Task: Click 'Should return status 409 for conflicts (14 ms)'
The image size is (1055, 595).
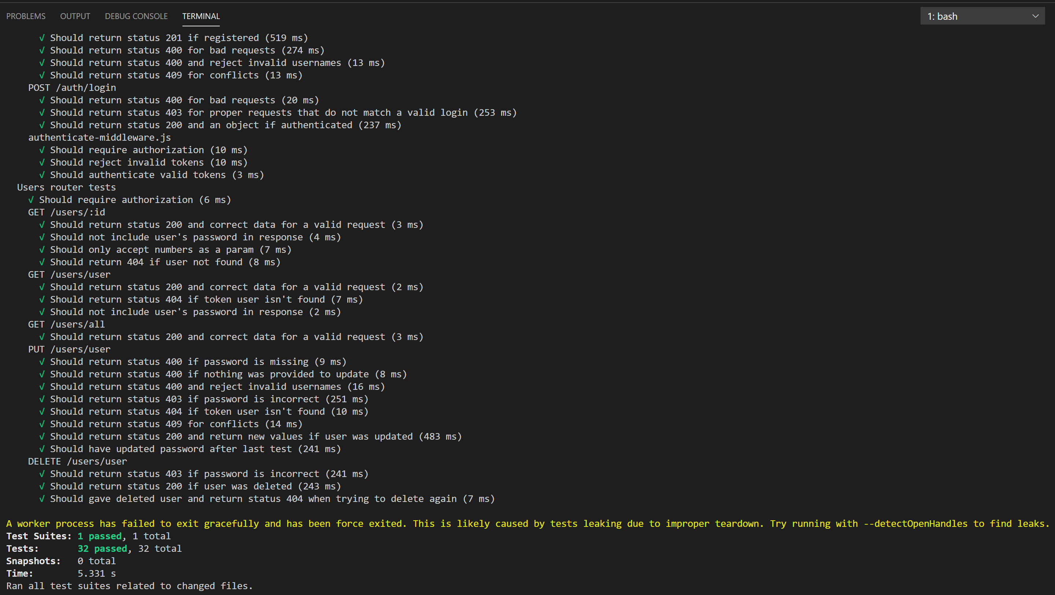Action: point(171,424)
